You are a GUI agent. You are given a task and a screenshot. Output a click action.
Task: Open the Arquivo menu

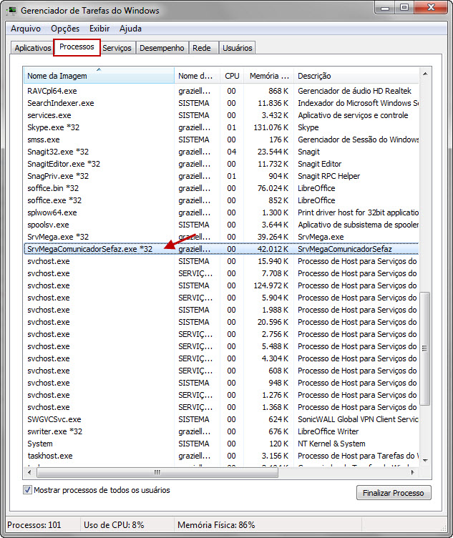click(26, 29)
